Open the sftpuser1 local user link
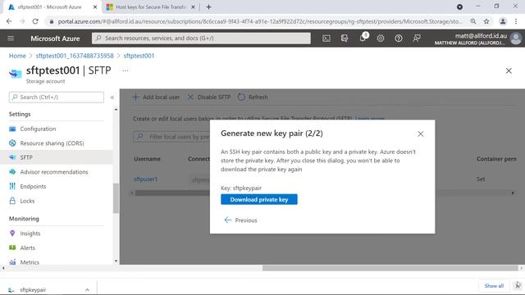This screenshot has height=295, width=525. point(145,179)
